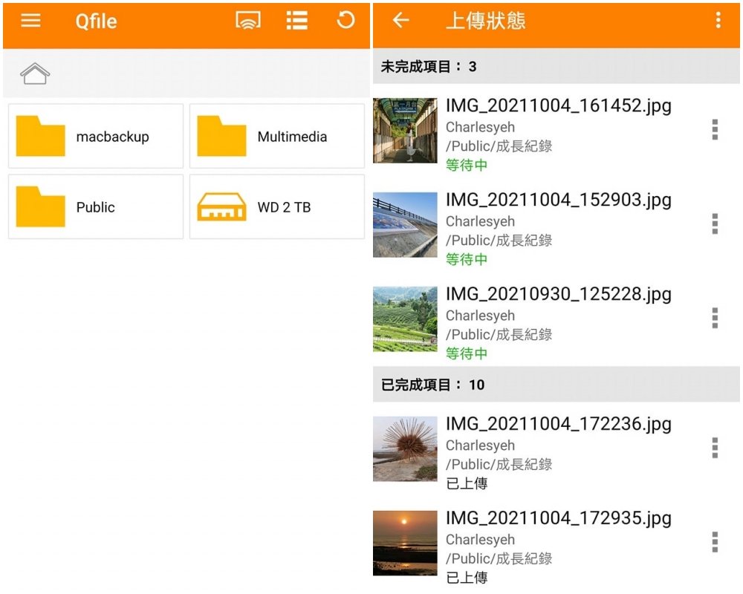Switch to list view layout

pyautogui.click(x=297, y=20)
